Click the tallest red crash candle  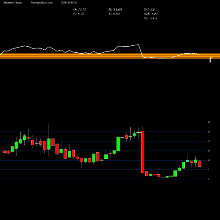(x=143, y=152)
